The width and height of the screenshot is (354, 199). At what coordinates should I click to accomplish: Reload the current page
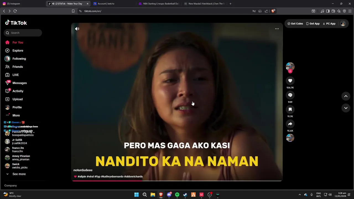[x=15, y=11]
